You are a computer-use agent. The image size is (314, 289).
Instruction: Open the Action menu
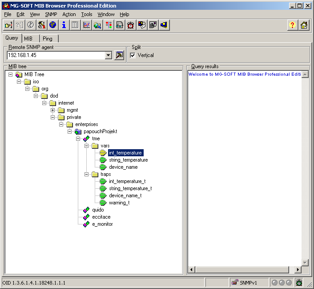pos(69,14)
